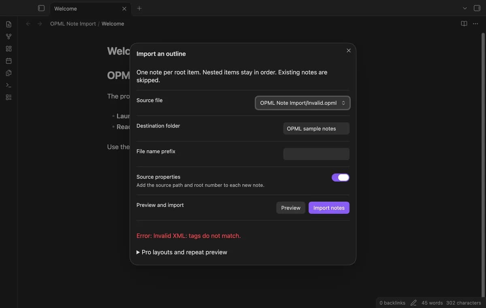
Task: Open quick switcher icon in ribbon
Action: point(9,24)
